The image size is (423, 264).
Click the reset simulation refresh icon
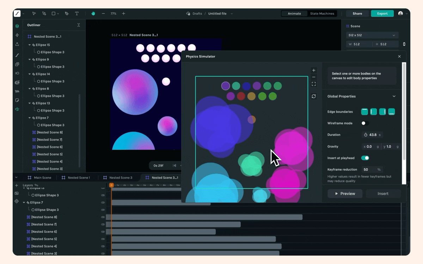click(314, 96)
